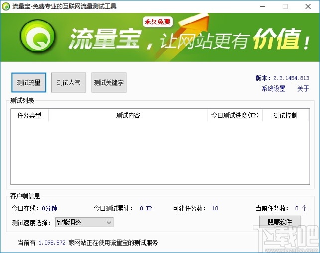
Task: Click the 永久免费 badge in banner
Action: coord(158,22)
